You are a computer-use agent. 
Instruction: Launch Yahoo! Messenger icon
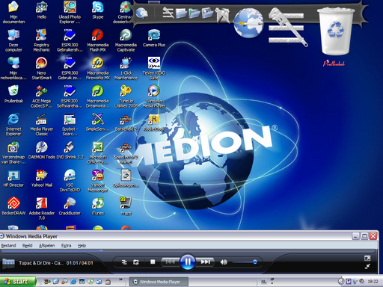coord(98,180)
